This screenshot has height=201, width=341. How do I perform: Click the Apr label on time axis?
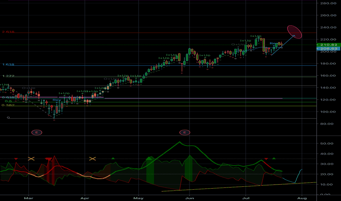(85, 198)
